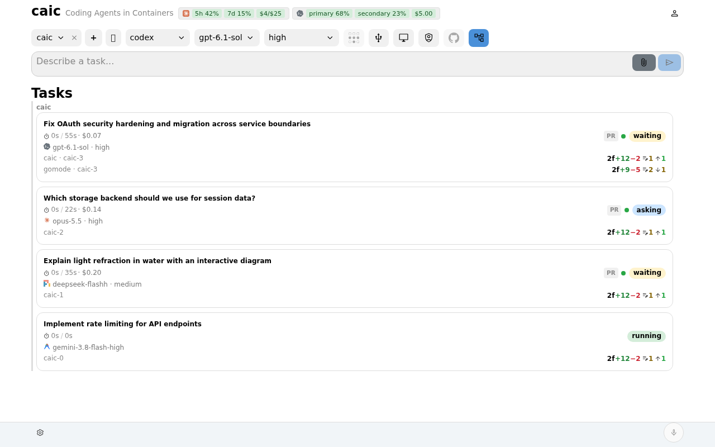
Task: Click the $4/$25 cost badge
Action: 271,13
